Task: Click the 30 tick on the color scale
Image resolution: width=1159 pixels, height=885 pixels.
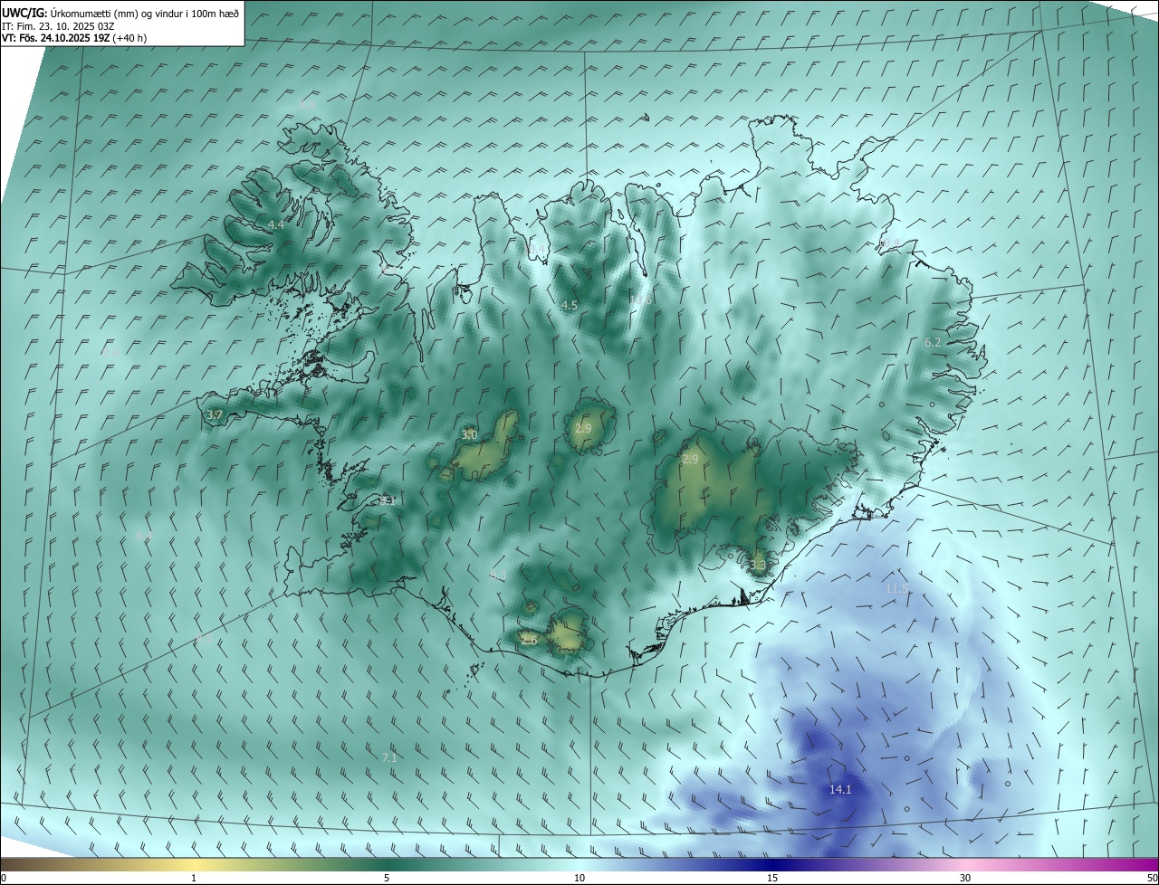Action: point(965,878)
